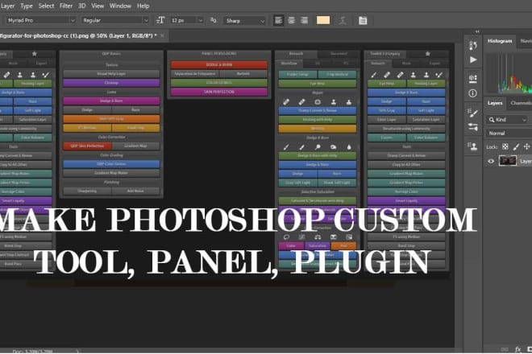Hide Layer 1 with the eye icon
This screenshot has width=532, height=354.
[x=491, y=161]
